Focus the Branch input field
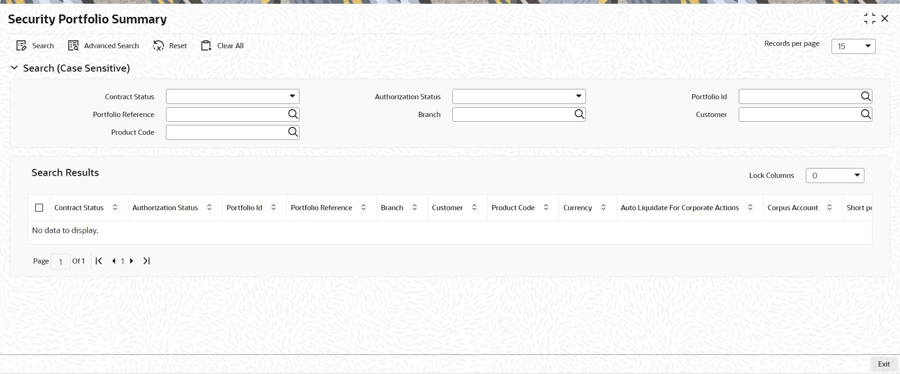Screen dimensions: 900x374 point(513,114)
